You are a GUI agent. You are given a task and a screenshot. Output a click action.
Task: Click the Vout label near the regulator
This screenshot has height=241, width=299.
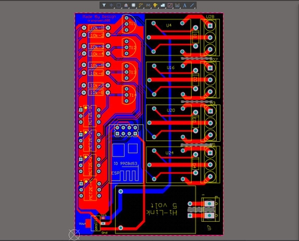[x=82, y=224]
